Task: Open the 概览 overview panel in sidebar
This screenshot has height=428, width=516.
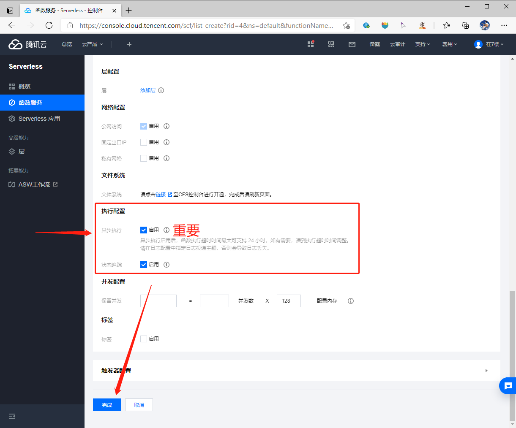Action: coord(24,86)
